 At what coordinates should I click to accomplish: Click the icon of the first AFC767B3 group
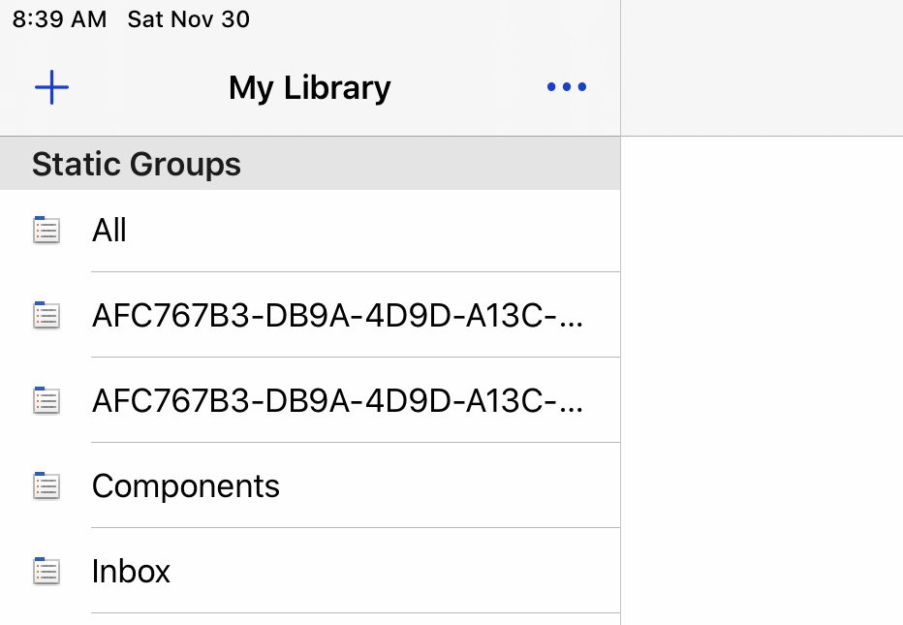click(x=47, y=316)
